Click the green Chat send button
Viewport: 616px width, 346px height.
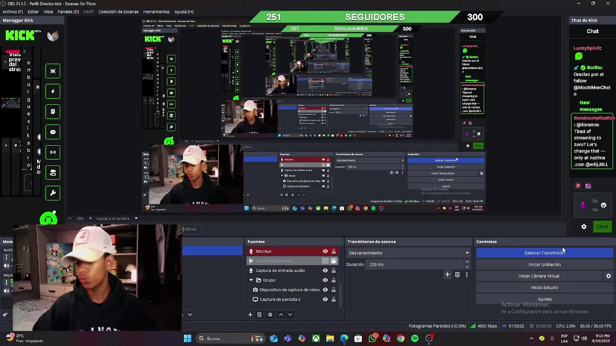(602, 227)
